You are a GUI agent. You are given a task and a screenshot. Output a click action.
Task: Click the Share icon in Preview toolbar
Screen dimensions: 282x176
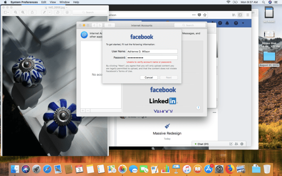click(33, 12)
